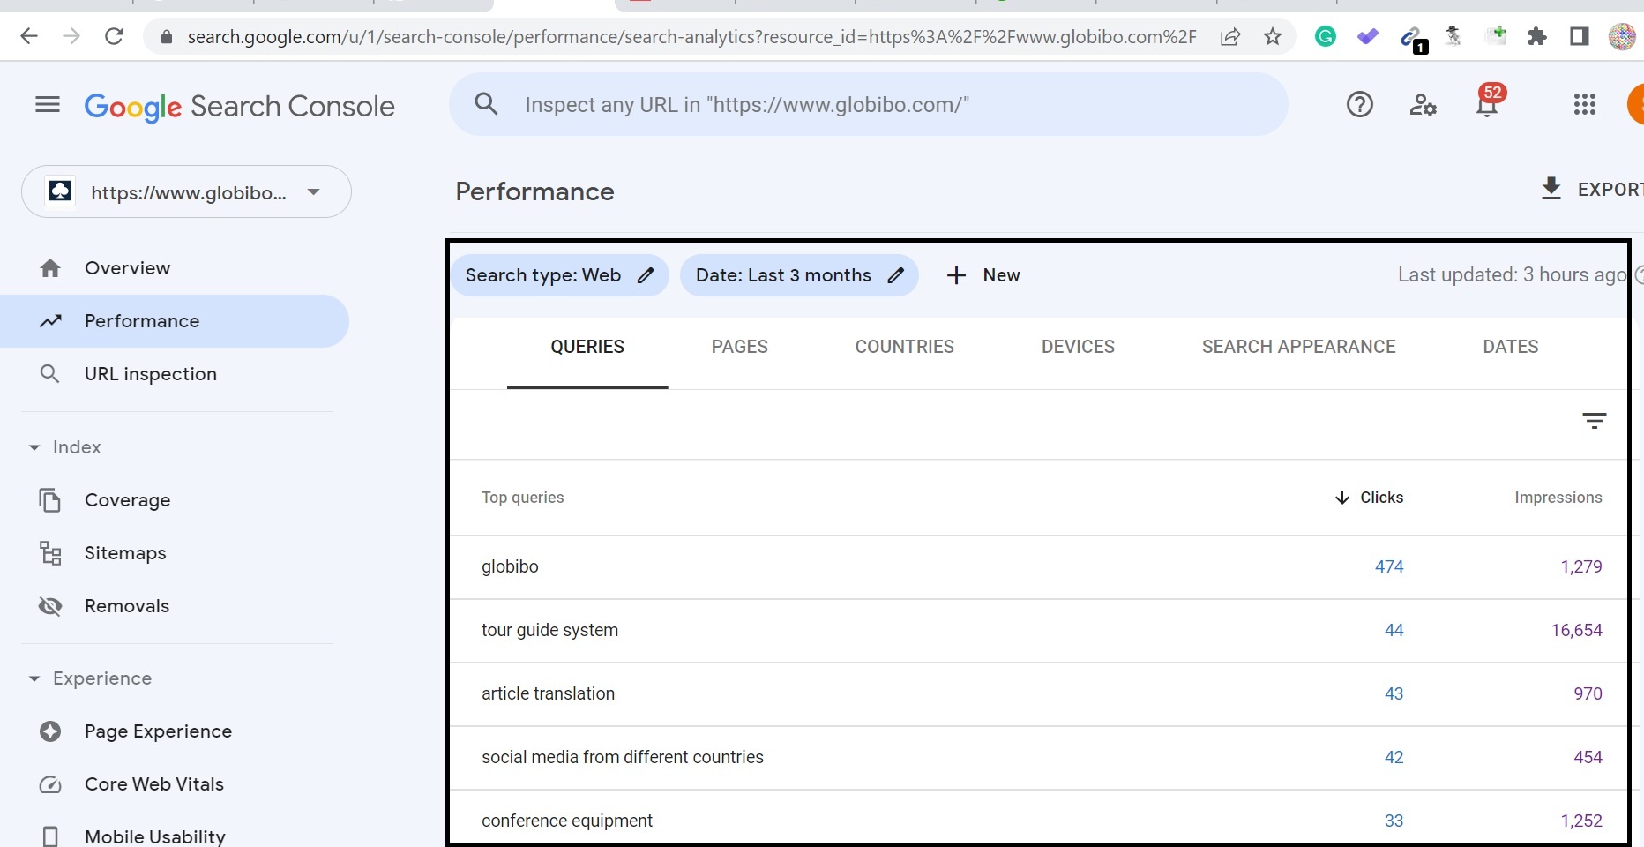Collapse the Experience section
This screenshot has width=1644, height=847.
[89, 678]
